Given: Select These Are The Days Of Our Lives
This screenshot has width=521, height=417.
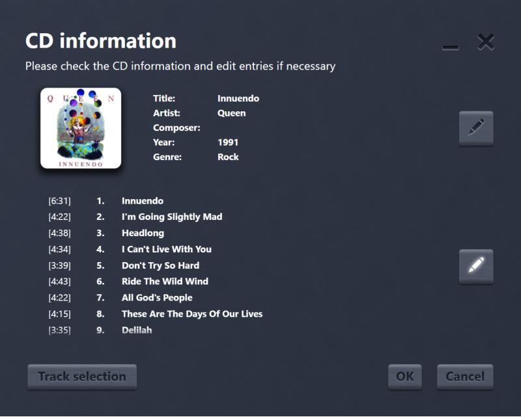Looking at the screenshot, I should (192, 314).
